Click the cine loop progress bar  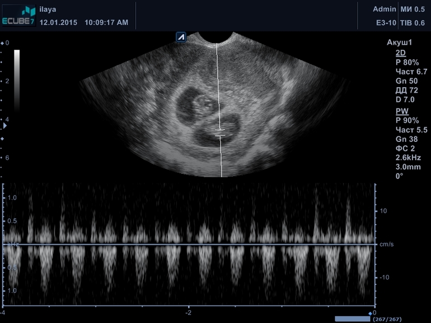(353, 319)
